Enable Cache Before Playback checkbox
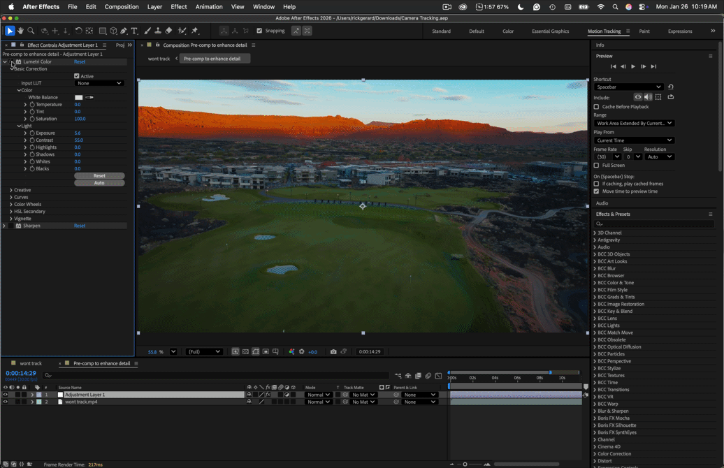 pos(596,107)
